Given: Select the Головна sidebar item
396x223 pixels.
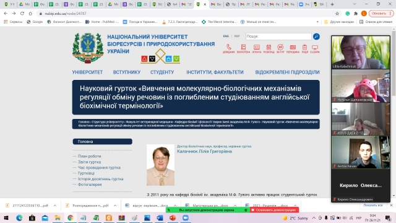Looking at the screenshot, I should point(102,142).
